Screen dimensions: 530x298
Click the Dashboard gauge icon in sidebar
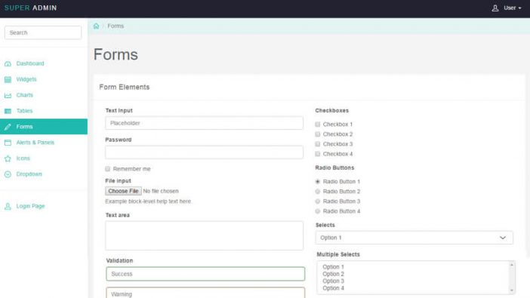8,63
